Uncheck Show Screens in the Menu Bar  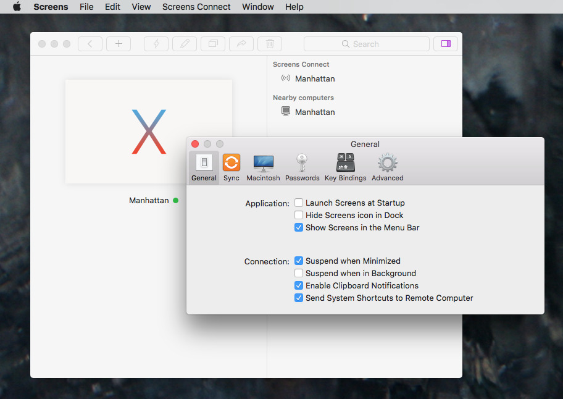coord(299,227)
